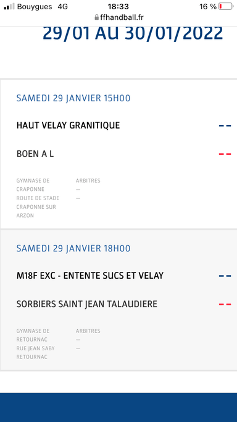237x422 pixels.
Task: Tap the cellular signal bars icon
Action: pyautogui.click(x=9, y=6)
